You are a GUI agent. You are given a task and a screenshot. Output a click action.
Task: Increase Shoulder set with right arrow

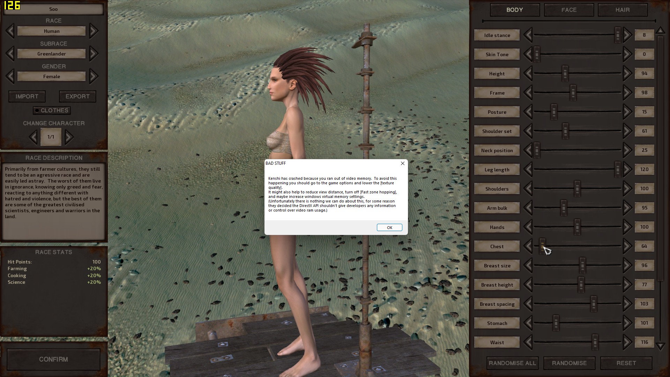(x=627, y=131)
